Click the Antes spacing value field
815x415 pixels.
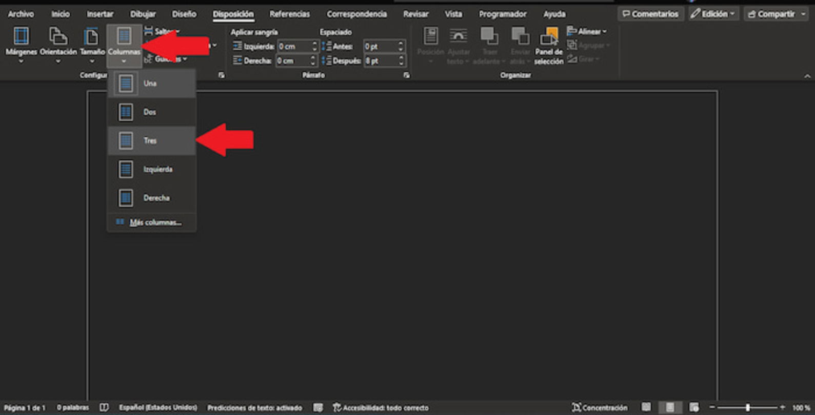point(381,47)
